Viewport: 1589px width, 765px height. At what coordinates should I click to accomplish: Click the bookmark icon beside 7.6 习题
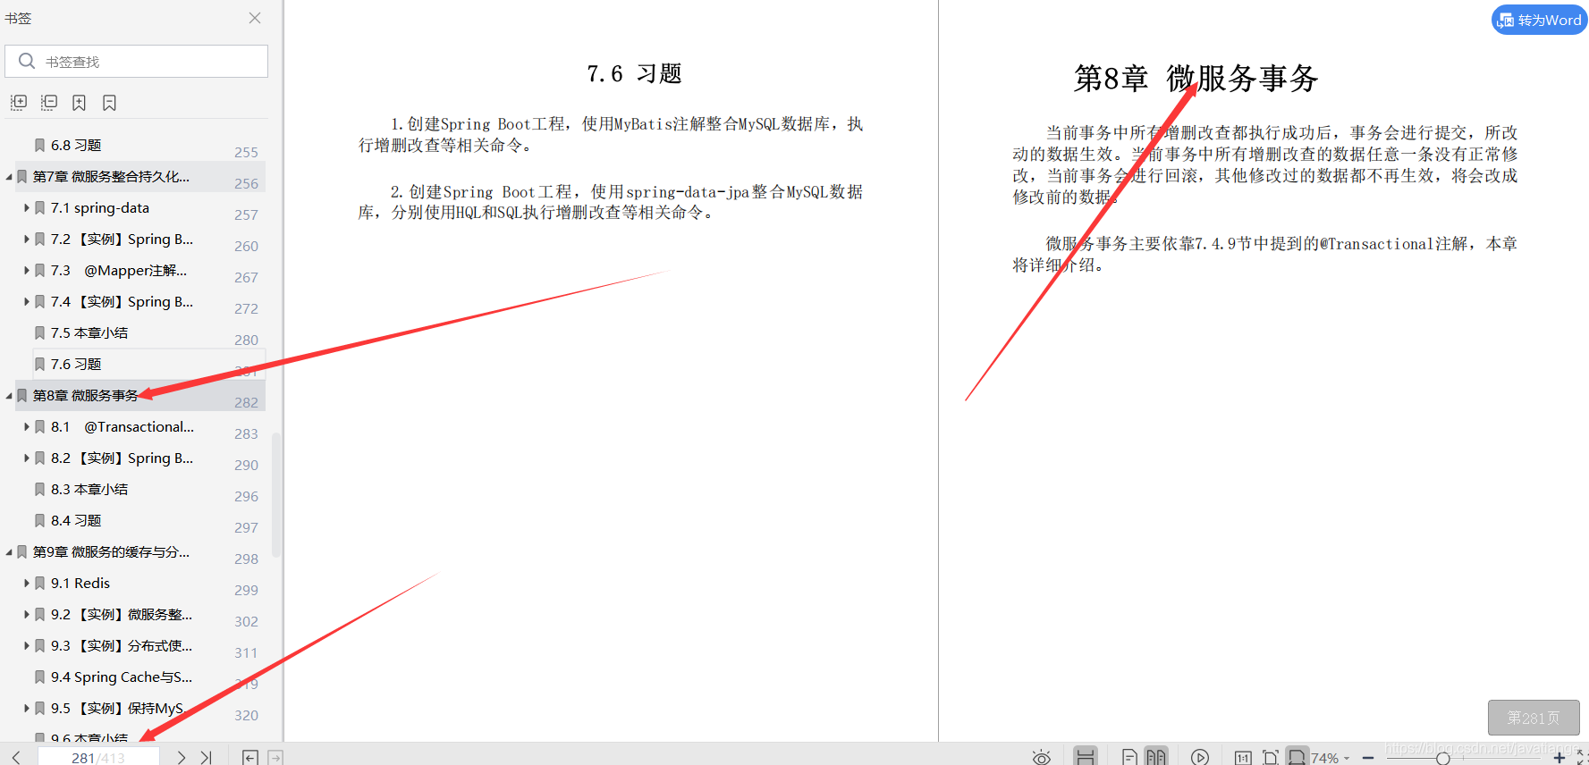(39, 364)
